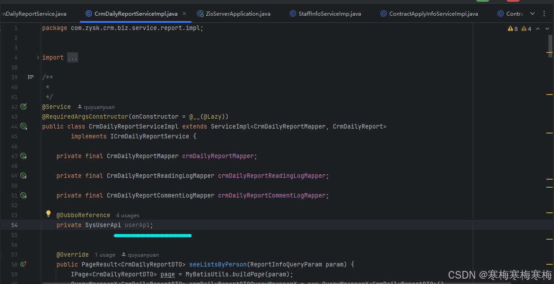Open the '4 usages' link above userApi field
This screenshot has width=554, height=284.
(127, 215)
